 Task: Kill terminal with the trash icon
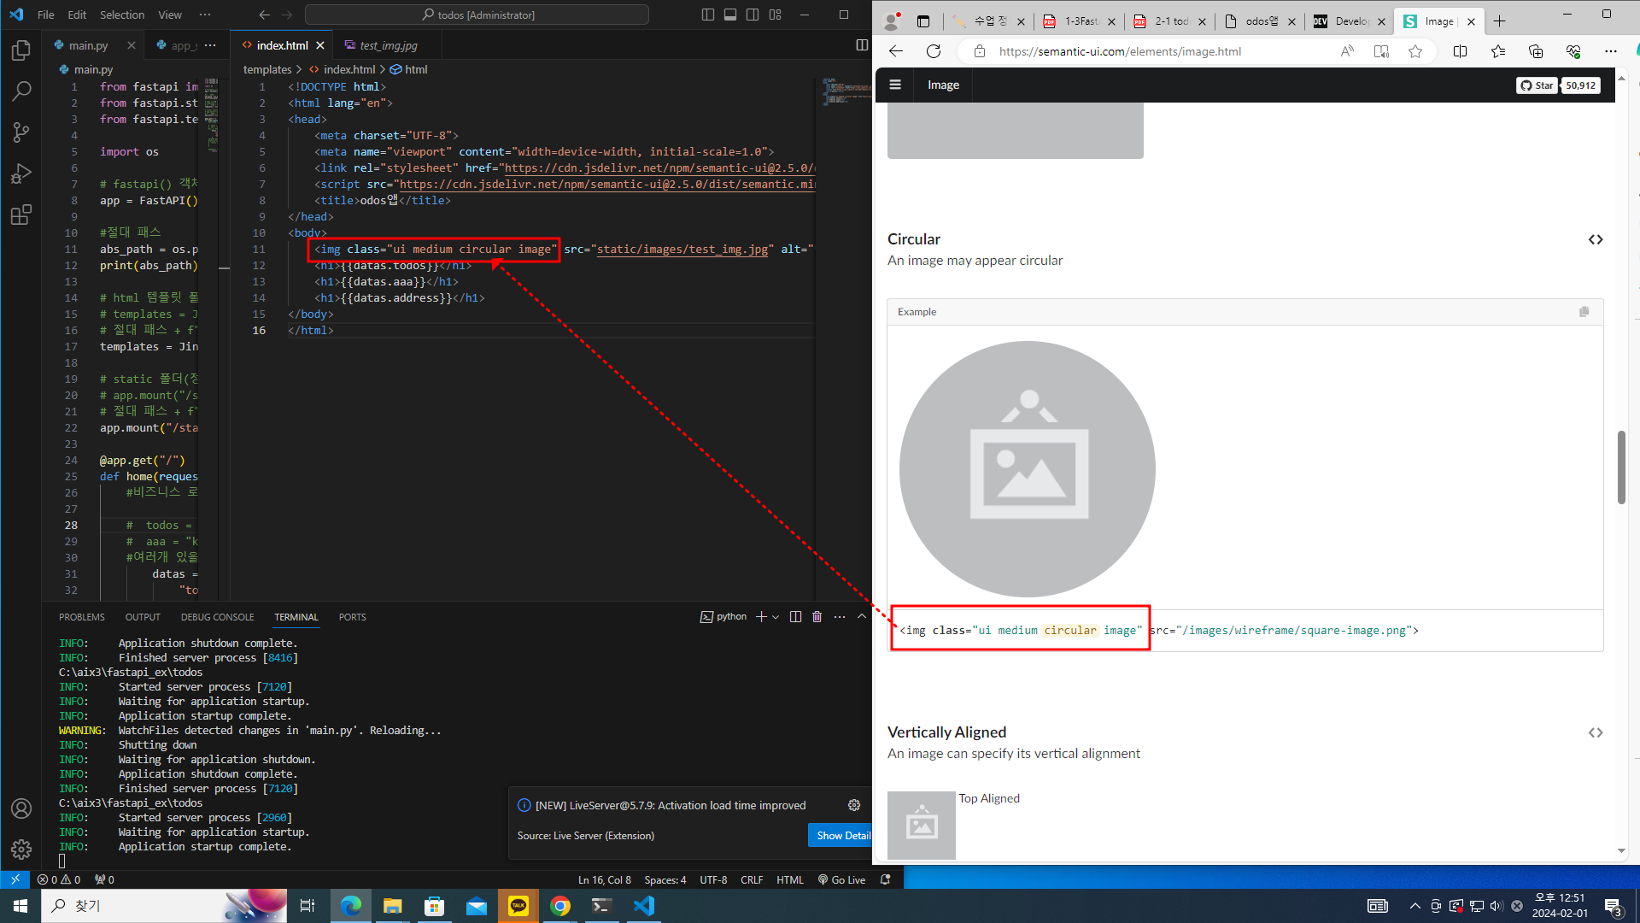[817, 617]
